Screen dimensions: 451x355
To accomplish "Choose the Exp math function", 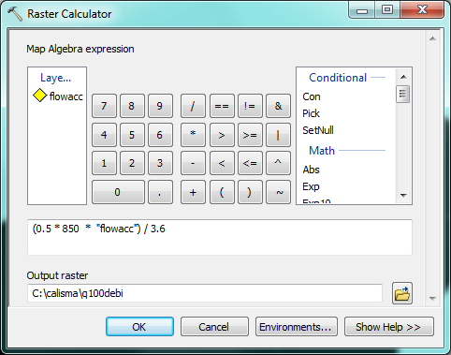I will [311, 186].
